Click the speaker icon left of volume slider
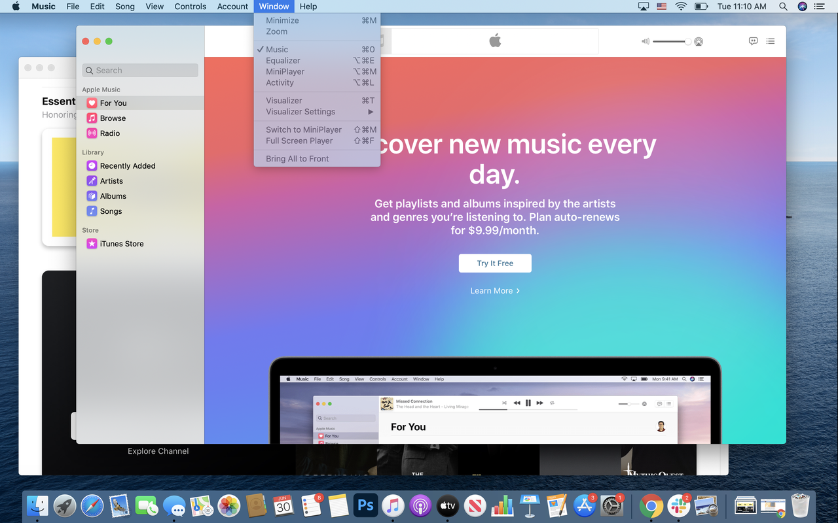The height and width of the screenshot is (523, 838). tap(646, 41)
